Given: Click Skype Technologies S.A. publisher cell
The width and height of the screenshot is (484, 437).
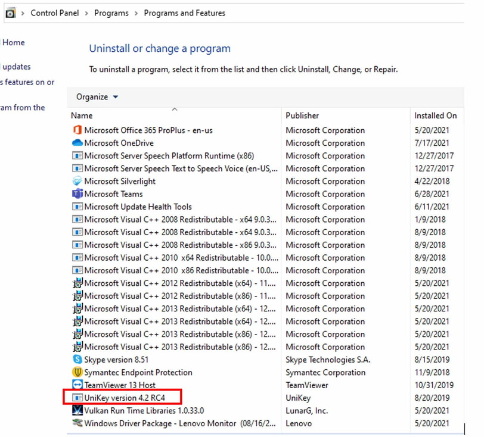Looking at the screenshot, I should pyautogui.click(x=328, y=360).
